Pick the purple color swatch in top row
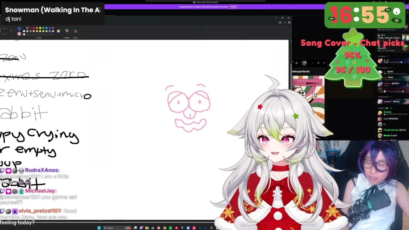Viewport: 409px width, 230px height. pos(53,28)
